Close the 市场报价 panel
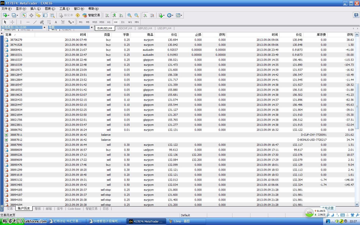 (x=44, y=27)
